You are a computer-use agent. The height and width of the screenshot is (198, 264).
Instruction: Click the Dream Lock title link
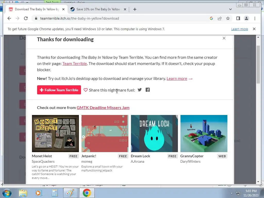click(x=141, y=156)
